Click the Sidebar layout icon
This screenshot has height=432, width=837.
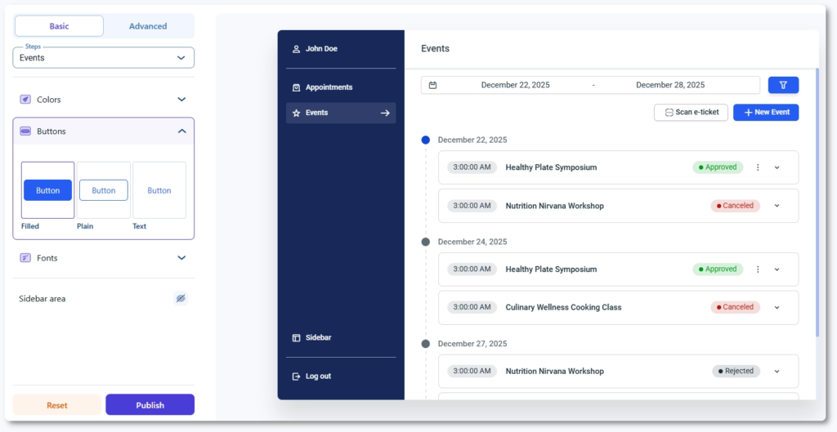coord(296,338)
